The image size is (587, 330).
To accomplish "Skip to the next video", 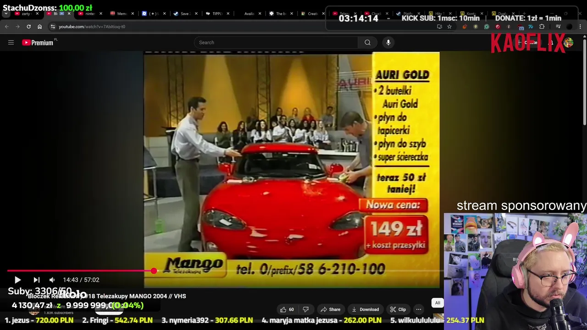I will tap(37, 280).
